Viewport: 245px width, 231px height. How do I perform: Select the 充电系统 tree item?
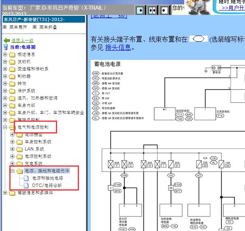tap(34, 163)
